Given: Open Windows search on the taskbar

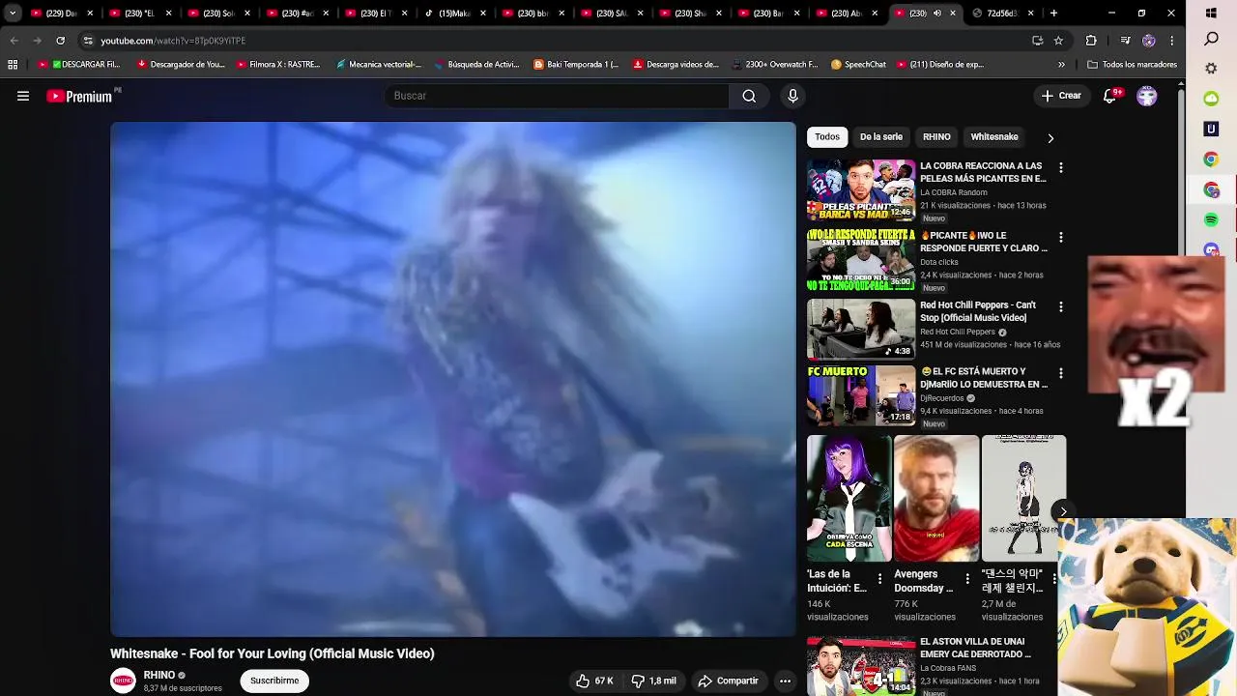Looking at the screenshot, I should click(x=1211, y=39).
